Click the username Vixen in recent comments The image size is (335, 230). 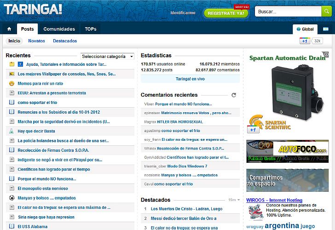[x=149, y=104]
